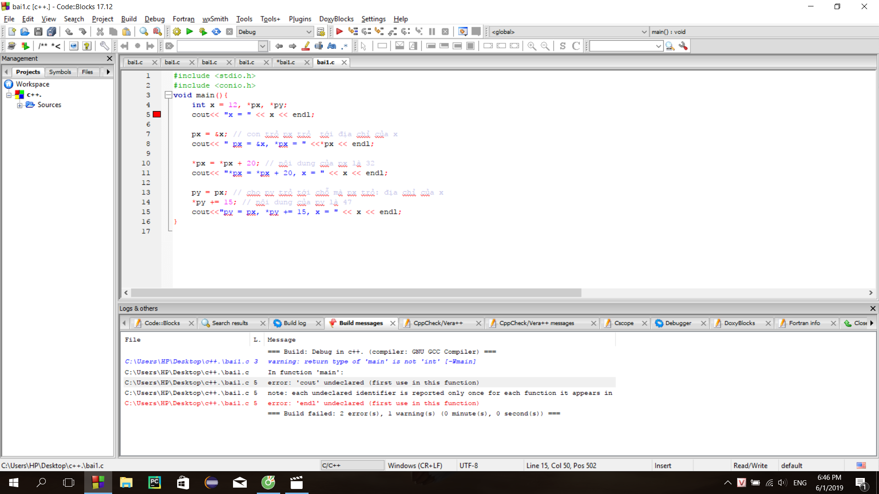Collapse the c++. project tree node
Image resolution: width=879 pixels, height=494 pixels.
9,95
